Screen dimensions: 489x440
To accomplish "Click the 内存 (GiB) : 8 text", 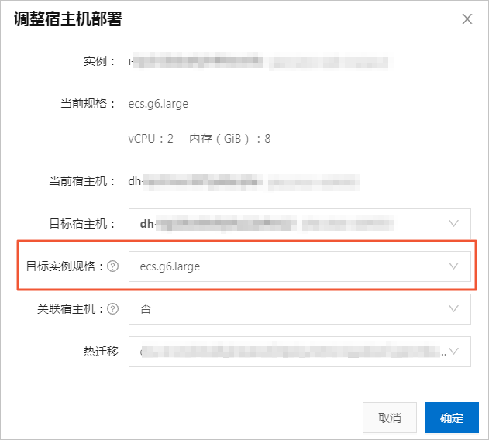I will point(230,139).
